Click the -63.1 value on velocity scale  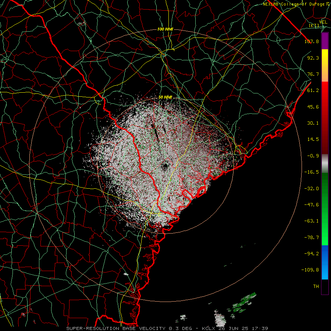(312, 221)
